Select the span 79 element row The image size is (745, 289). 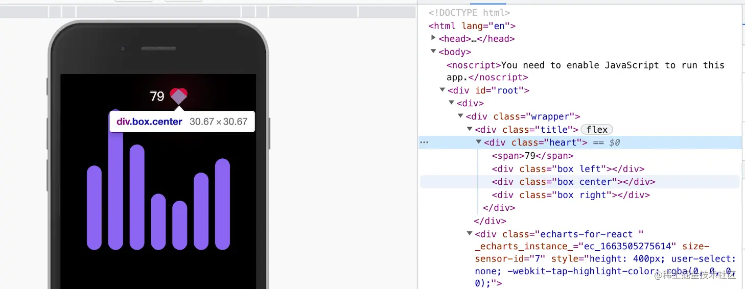533,156
